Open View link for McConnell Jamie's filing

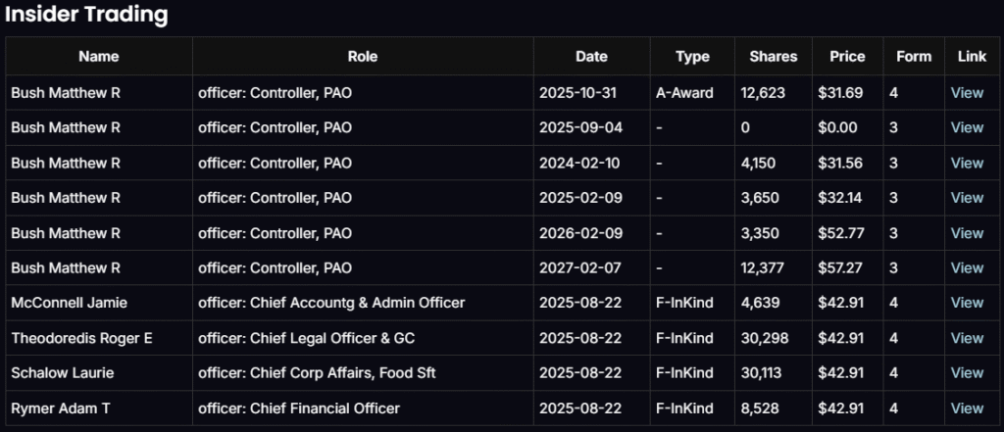(967, 303)
